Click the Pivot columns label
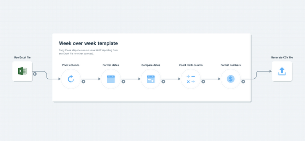This screenshot has width=305, height=141. coord(71,65)
